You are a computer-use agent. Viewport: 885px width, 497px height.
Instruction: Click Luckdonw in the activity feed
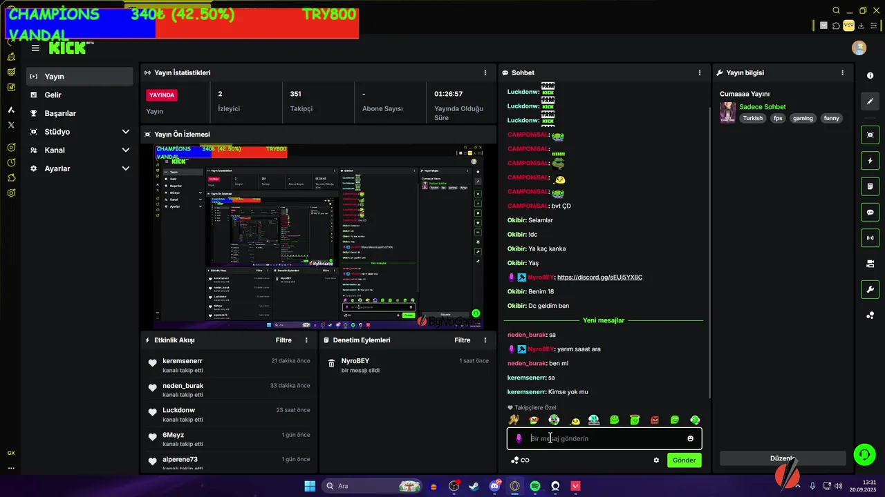tap(178, 410)
